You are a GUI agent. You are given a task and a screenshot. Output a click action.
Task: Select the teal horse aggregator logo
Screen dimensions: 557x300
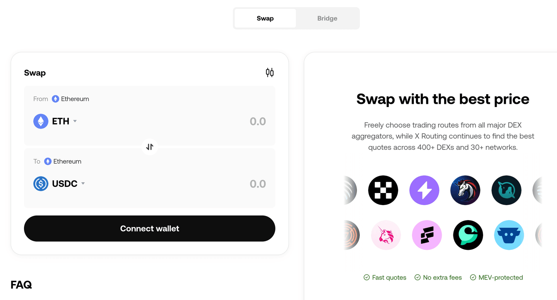point(506,190)
